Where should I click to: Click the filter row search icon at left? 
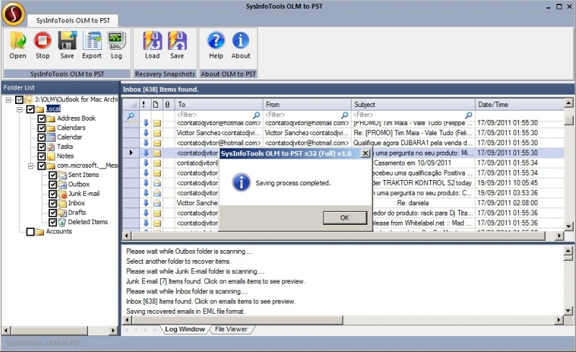131,116
